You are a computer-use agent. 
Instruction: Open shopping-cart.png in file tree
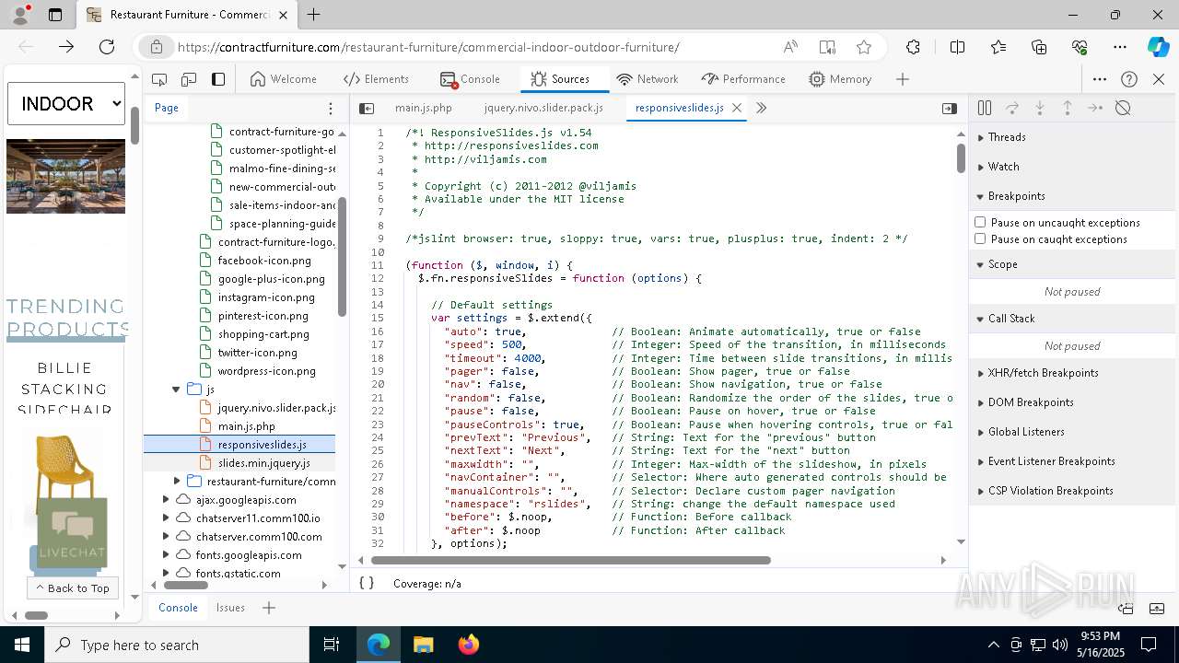click(263, 334)
